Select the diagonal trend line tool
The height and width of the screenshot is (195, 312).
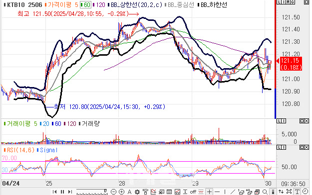tap(233, 192)
